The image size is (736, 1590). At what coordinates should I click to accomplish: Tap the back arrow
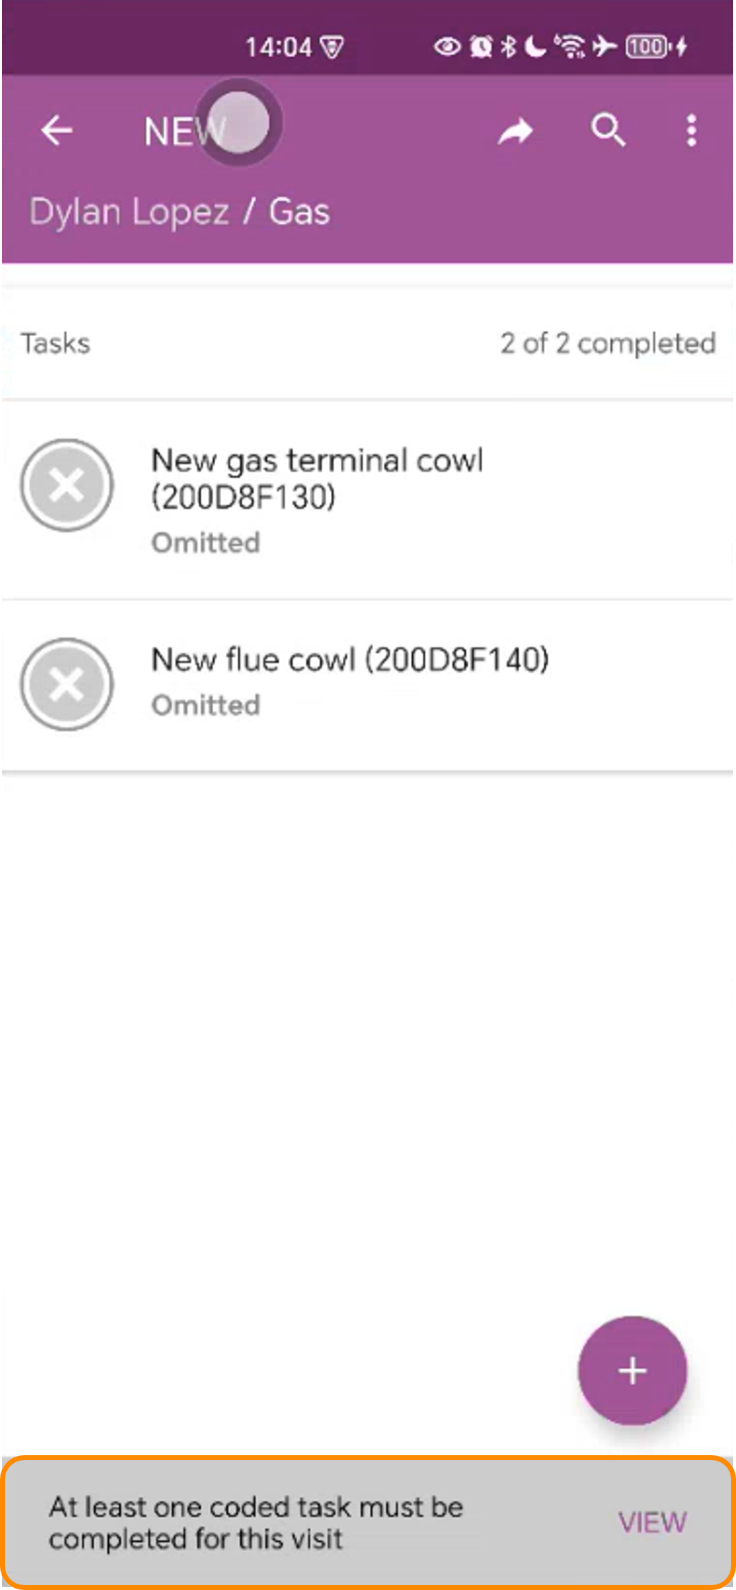click(x=57, y=131)
